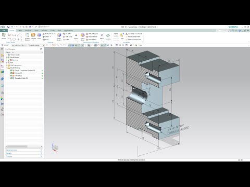250x187 pixels.
Task: Toggle the Cameras green check mark
Action: point(9,60)
